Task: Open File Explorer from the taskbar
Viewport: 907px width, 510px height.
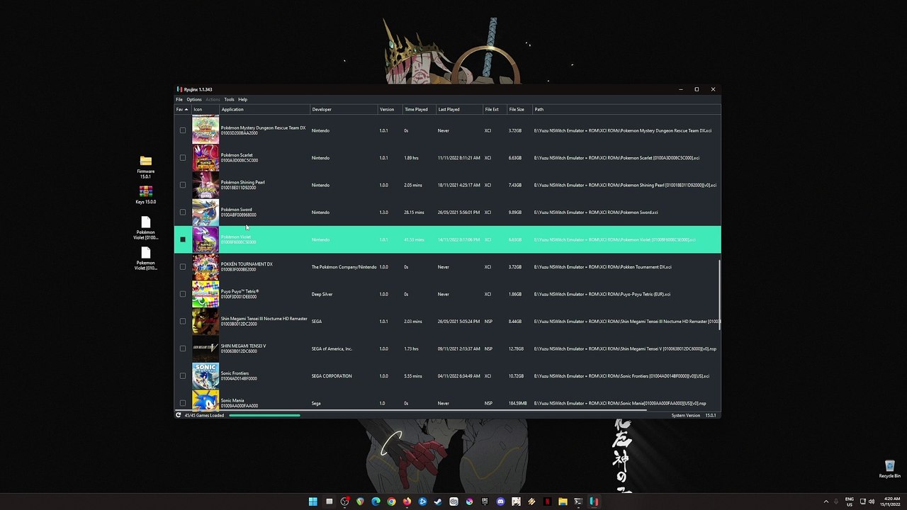Action: pos(563,501)
